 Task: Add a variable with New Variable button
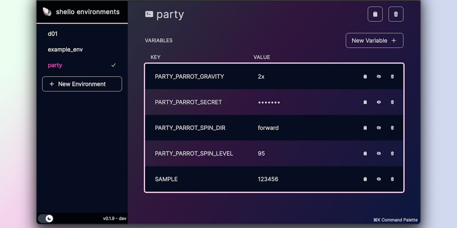374,41
